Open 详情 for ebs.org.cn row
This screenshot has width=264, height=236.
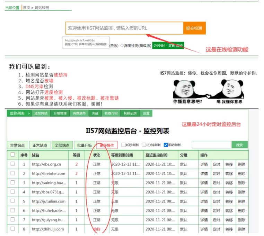[x=204, y=164]
